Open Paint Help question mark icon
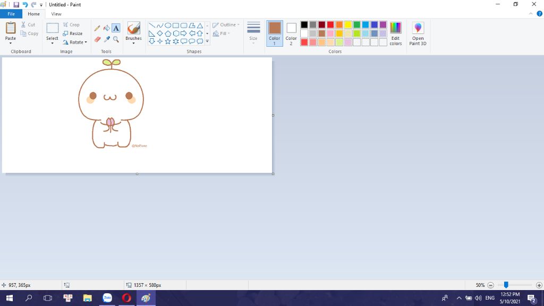This screenshot has height=306, width=544. [x=540, y=14]
